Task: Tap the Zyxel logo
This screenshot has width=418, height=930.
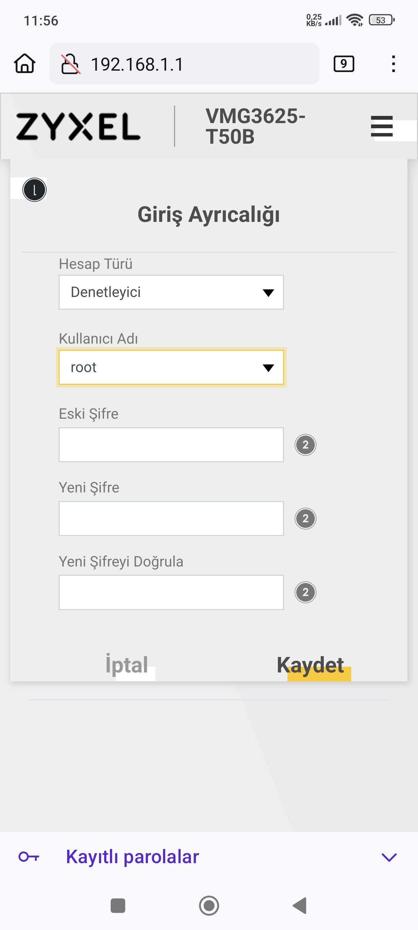Action: point(78,126)
